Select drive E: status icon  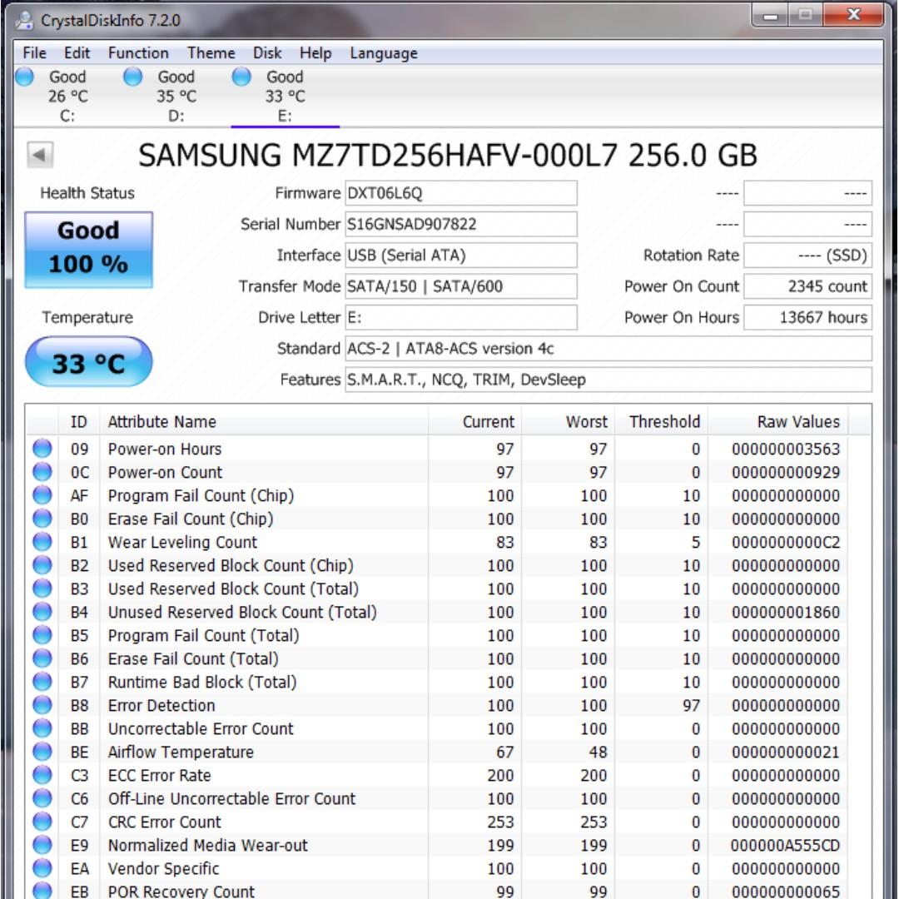[241, 77]
